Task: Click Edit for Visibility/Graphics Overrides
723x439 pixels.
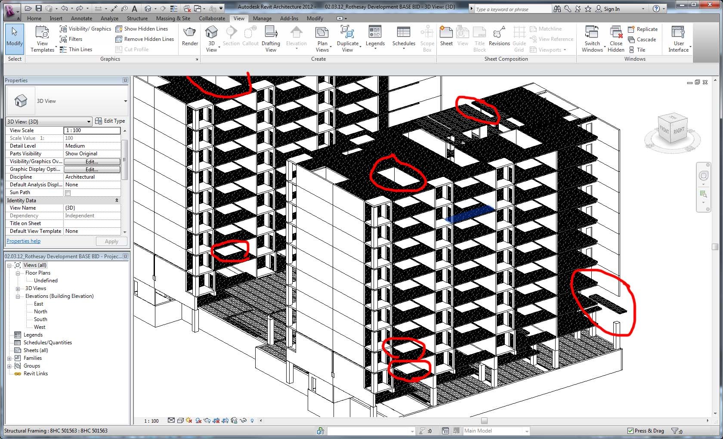Action: coord(92,162)
